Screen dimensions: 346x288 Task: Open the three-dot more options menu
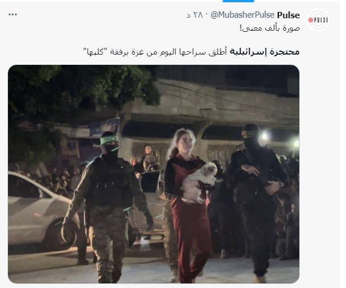click(x=13, y=15)
